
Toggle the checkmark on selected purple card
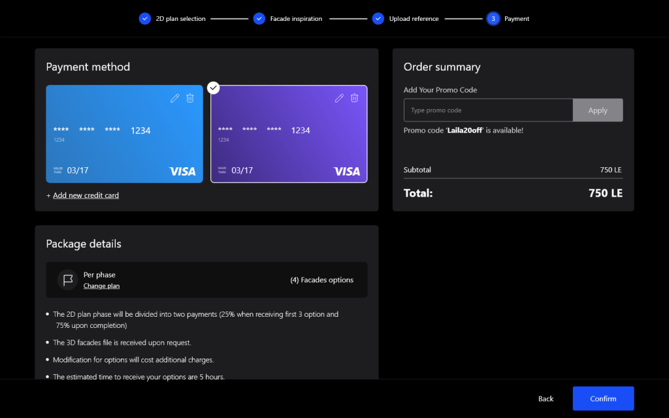tap(213, 88)
